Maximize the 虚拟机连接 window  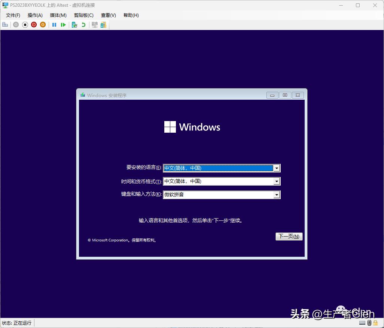(358, 5)
